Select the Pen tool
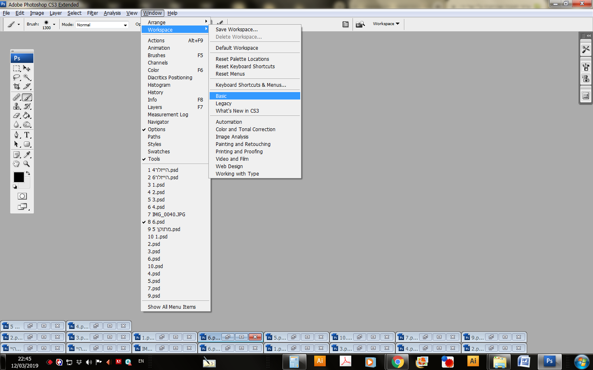This screenshot has height=370, width=593. pyautogui.click(x=16, y=135)
